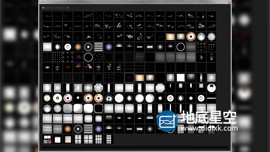This screenshot has height=152, width=270.
Task: Choose the solid pure white square preset
Action: pyautogui.click(x=181, y=78)
